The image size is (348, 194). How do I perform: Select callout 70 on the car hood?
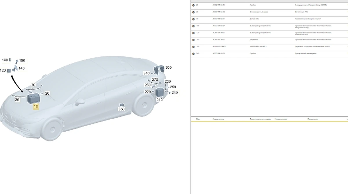33,85
